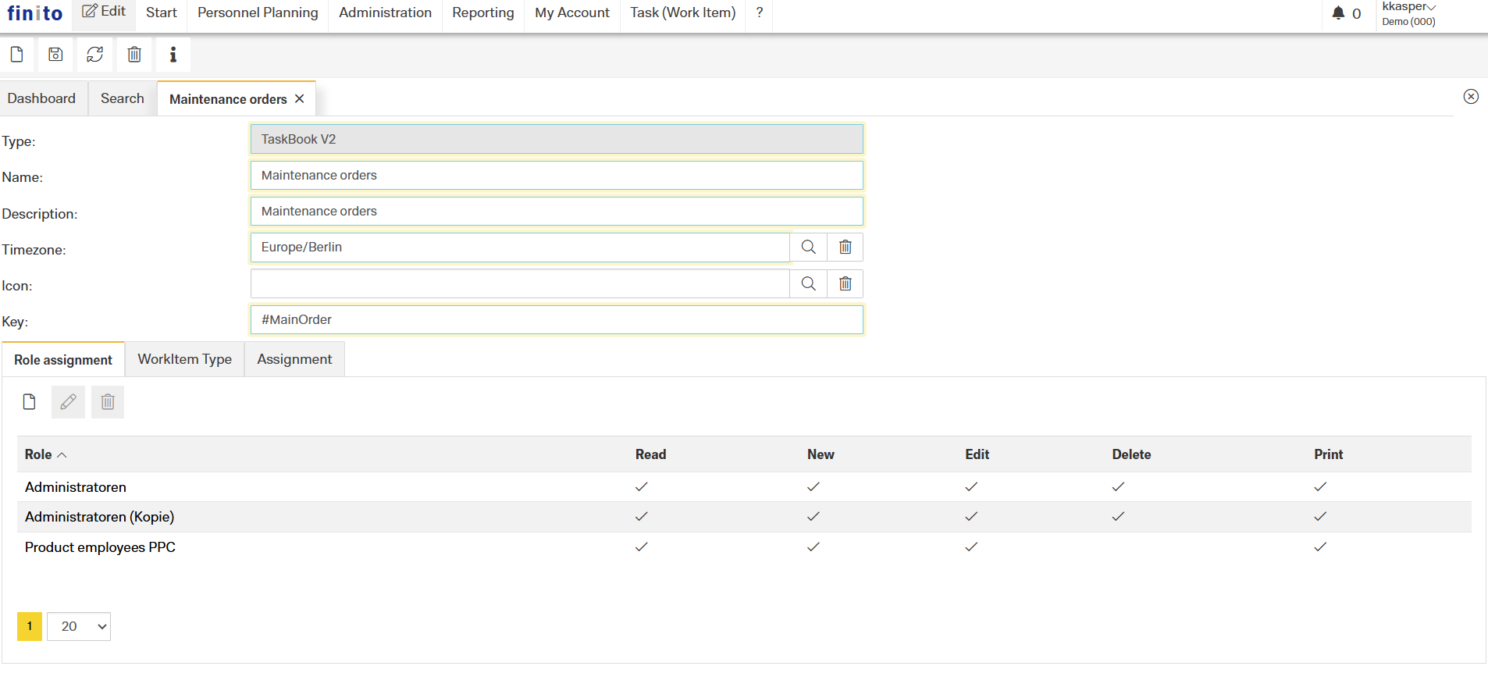Toggle Read checkmark for Product employees PPC

(642, 547)
